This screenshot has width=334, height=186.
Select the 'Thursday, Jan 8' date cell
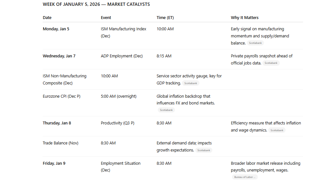click(57, 123)
